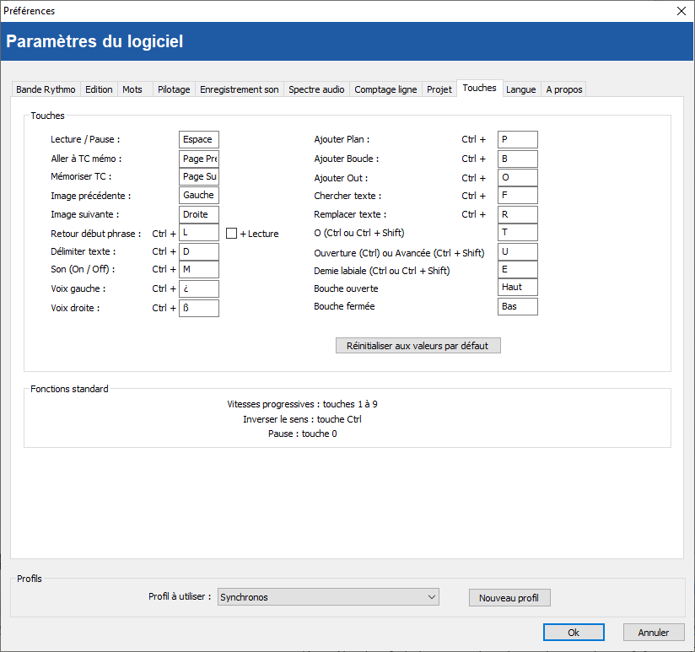Image resolution: width=695 pixels, height=652 pixels.
Task: Select the Bouche ouverte key field
Action: [x=517, y=288]
